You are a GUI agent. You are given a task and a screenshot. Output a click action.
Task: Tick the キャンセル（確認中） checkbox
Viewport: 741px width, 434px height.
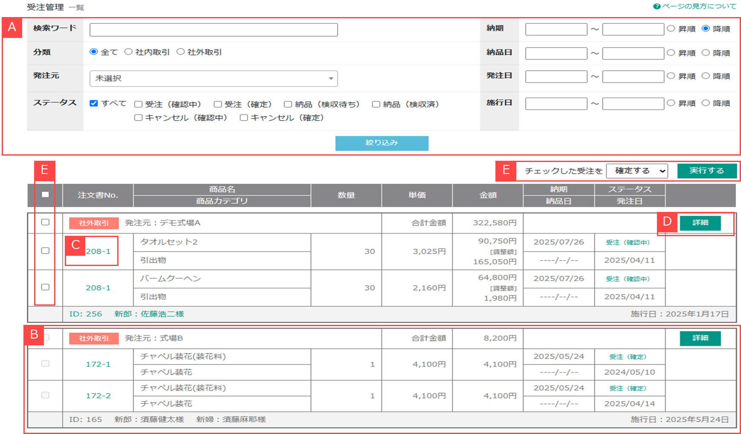(138, 118)
